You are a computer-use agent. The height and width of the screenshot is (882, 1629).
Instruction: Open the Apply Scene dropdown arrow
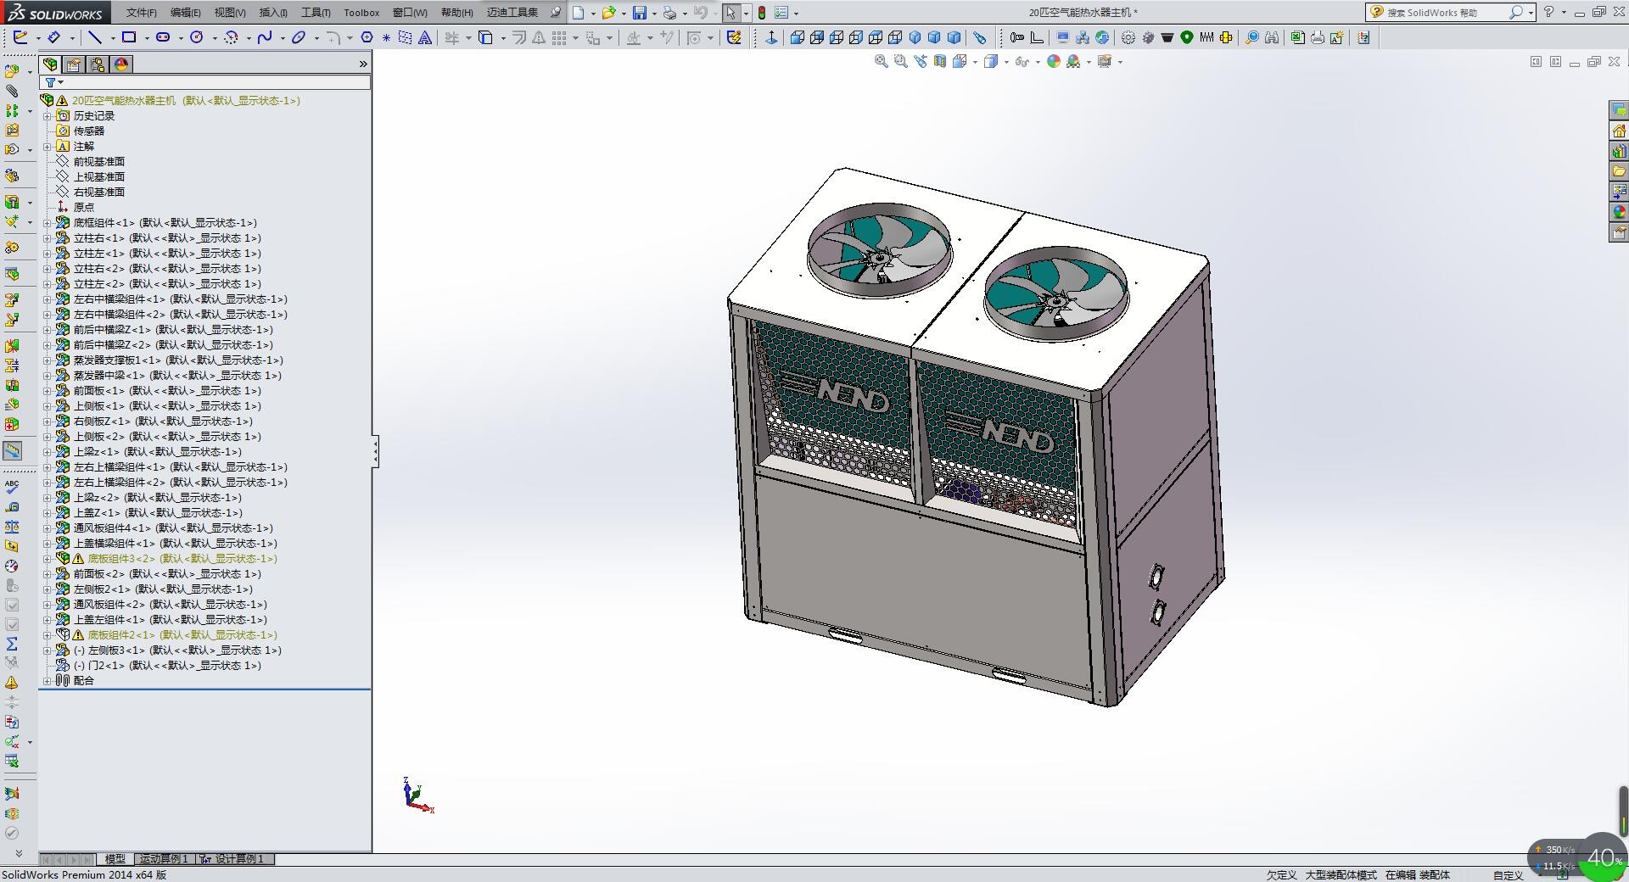point(1089,62)
